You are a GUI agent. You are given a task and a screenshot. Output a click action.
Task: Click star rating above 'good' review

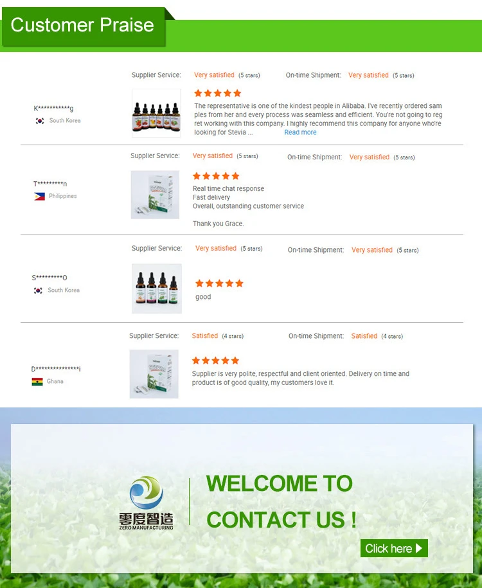click(219, 283)
